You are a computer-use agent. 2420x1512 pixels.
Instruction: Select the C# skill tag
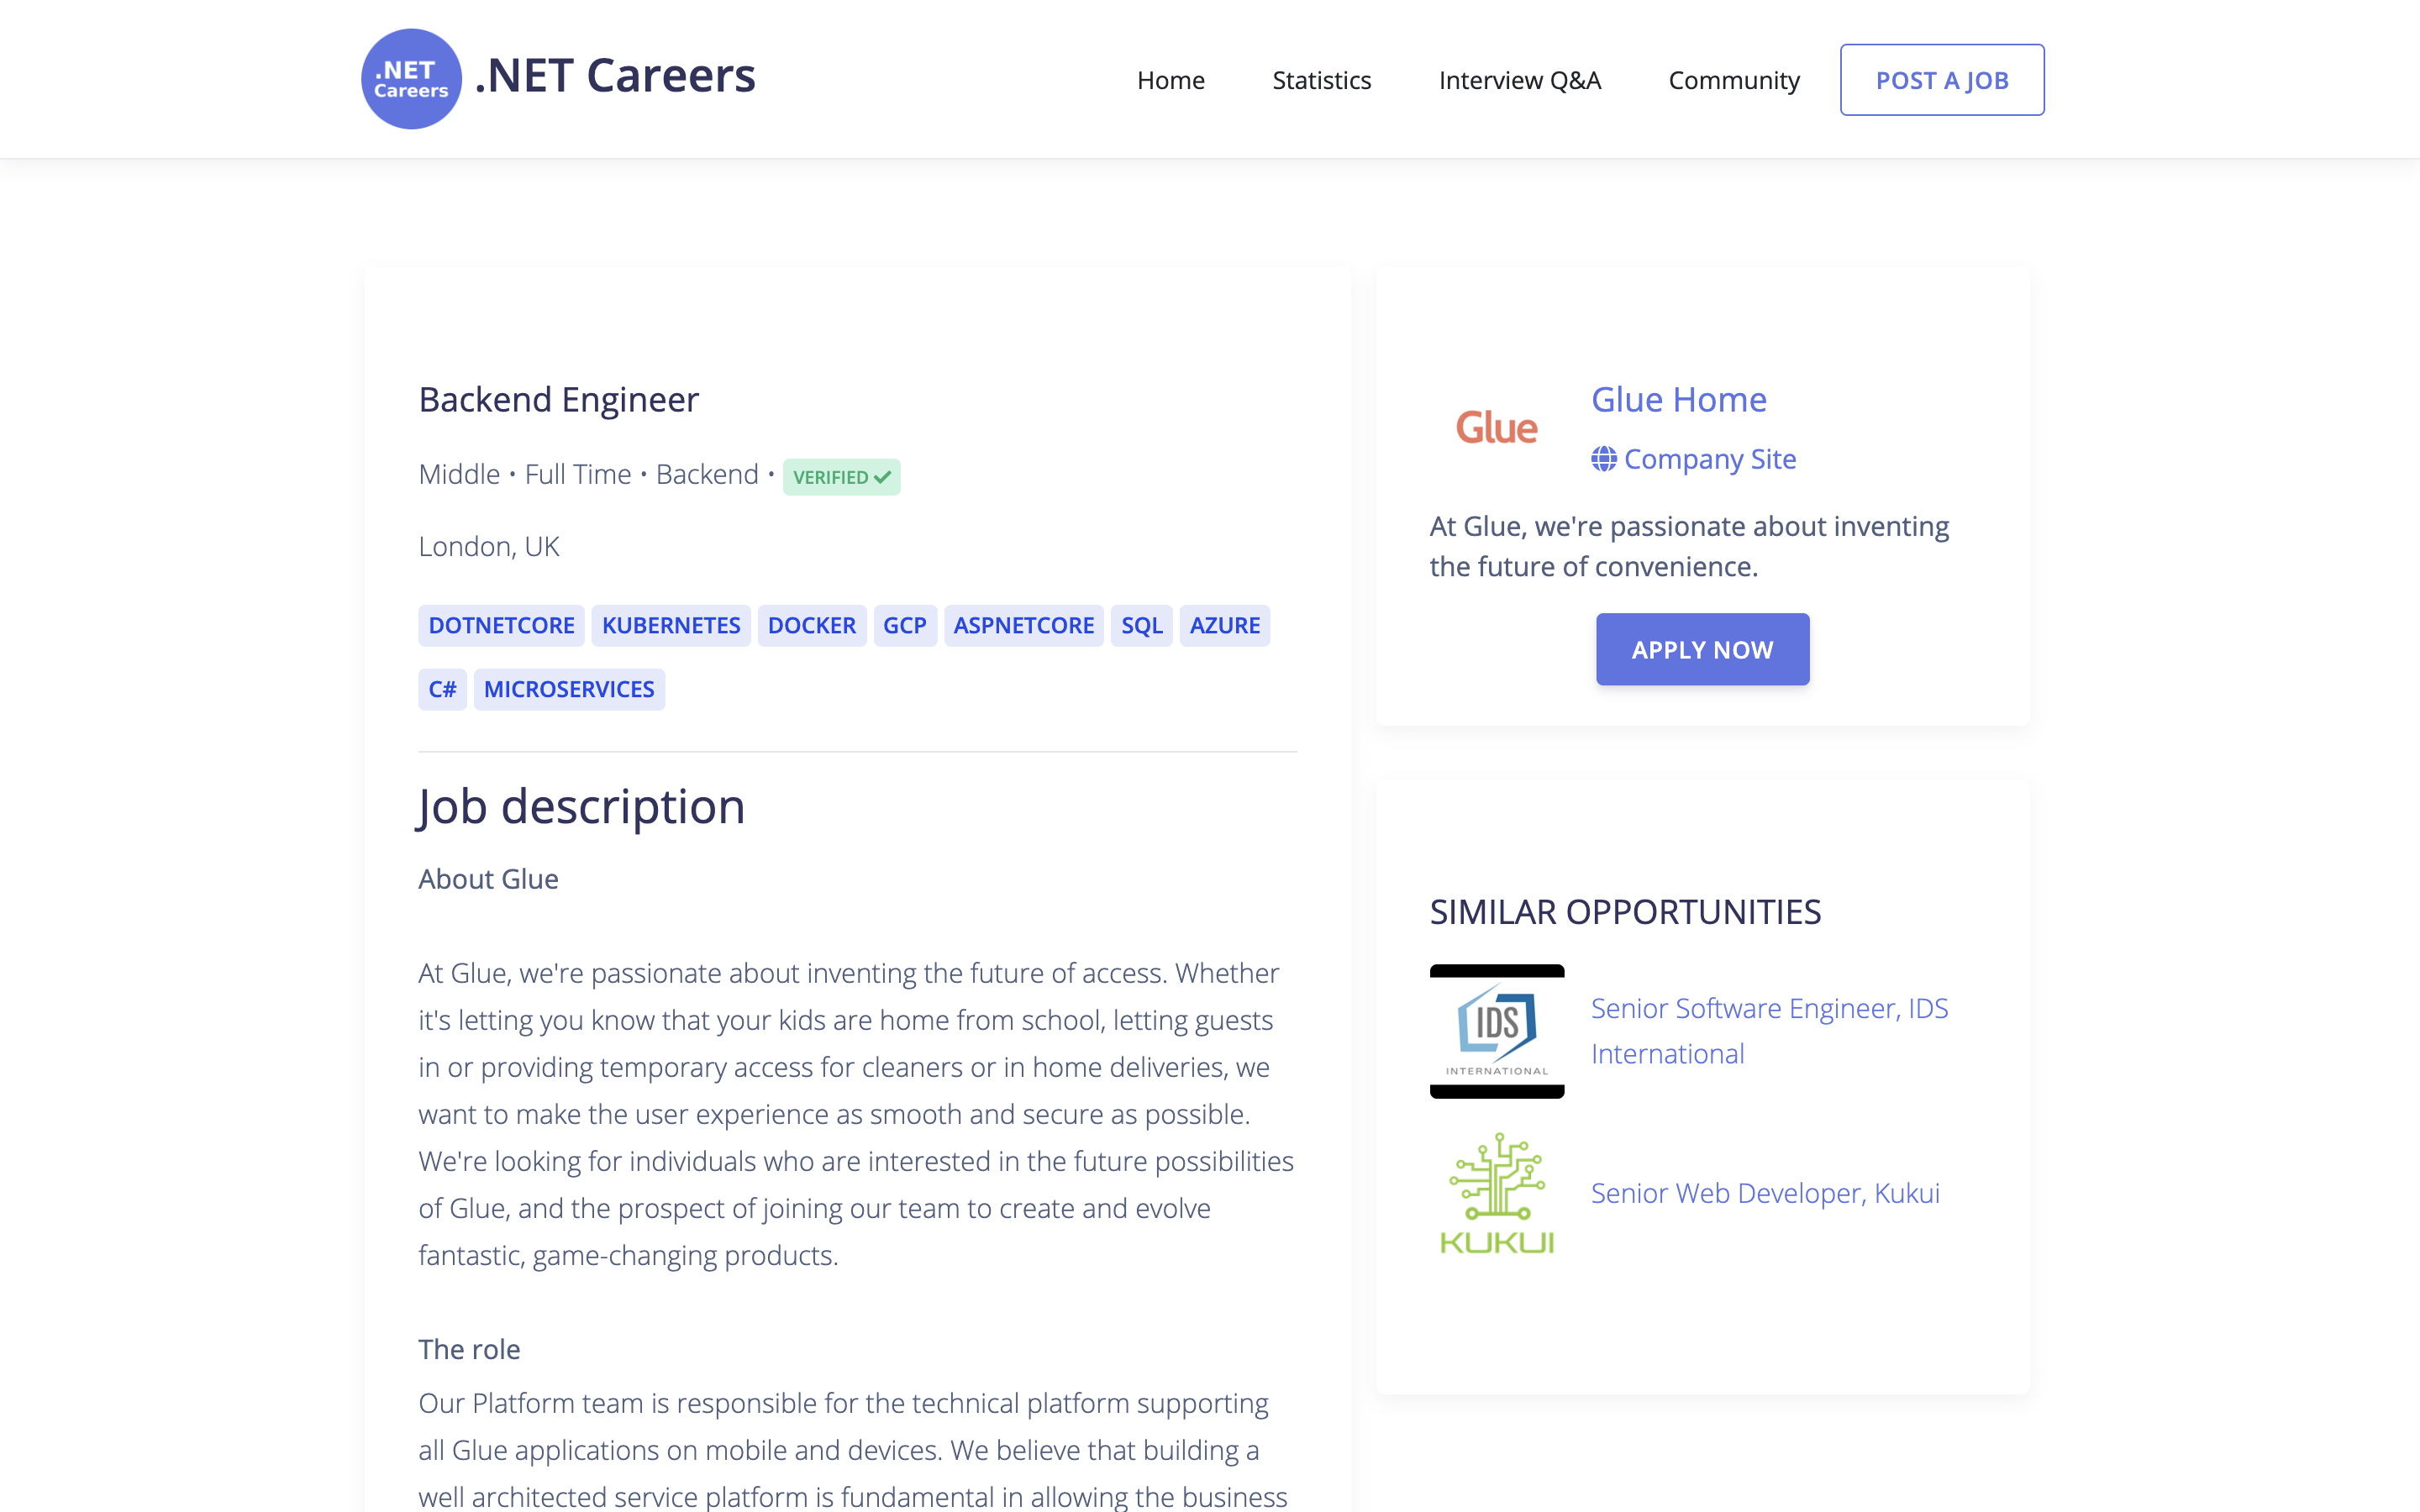pyautogui.click(x=442, y=689)
